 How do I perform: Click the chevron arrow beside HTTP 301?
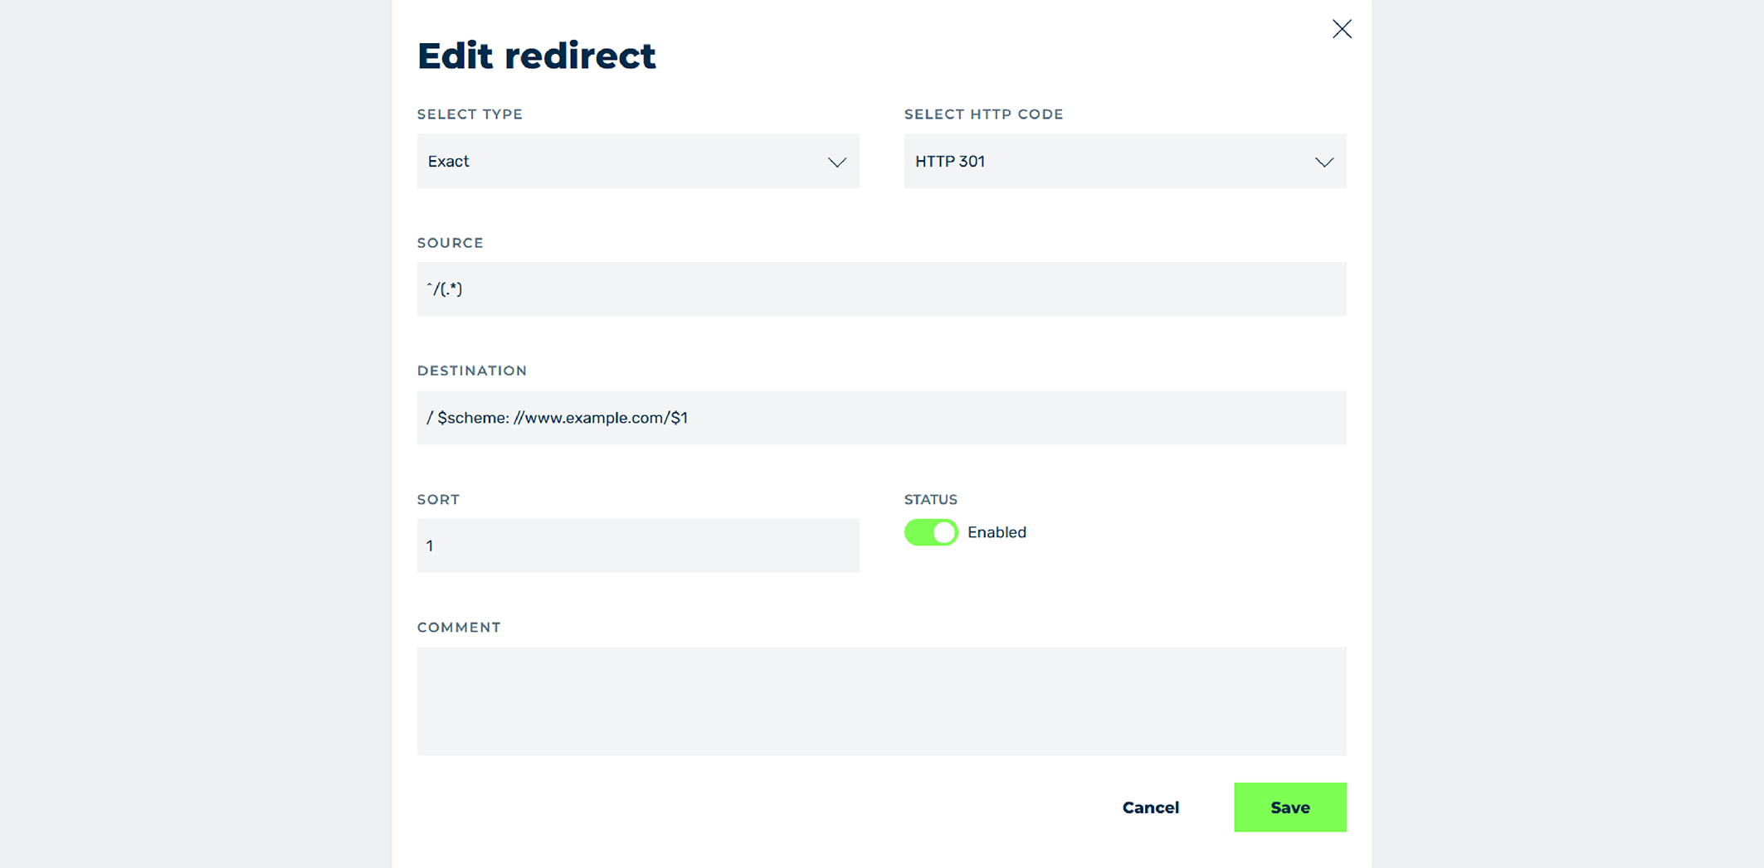click(x=1324, y=162)
